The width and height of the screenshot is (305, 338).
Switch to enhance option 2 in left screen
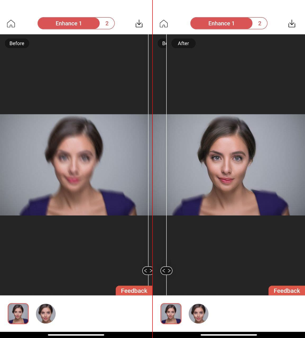point(107,24)
